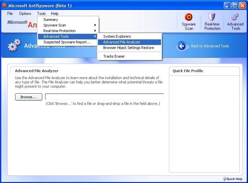Viewport: 248px width, 183px height.
Task: Click the Real-time Protection toolbar label
Action: (212, 26)
